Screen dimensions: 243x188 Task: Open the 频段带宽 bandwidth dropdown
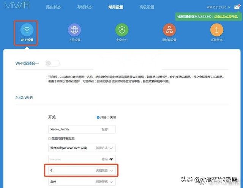click(x=82, y=182)
